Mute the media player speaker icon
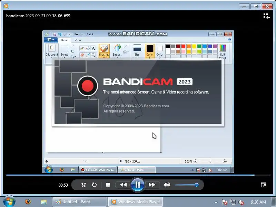Viewport: 276px width, 207px height. pyautogui.click(x=167, y=185)
